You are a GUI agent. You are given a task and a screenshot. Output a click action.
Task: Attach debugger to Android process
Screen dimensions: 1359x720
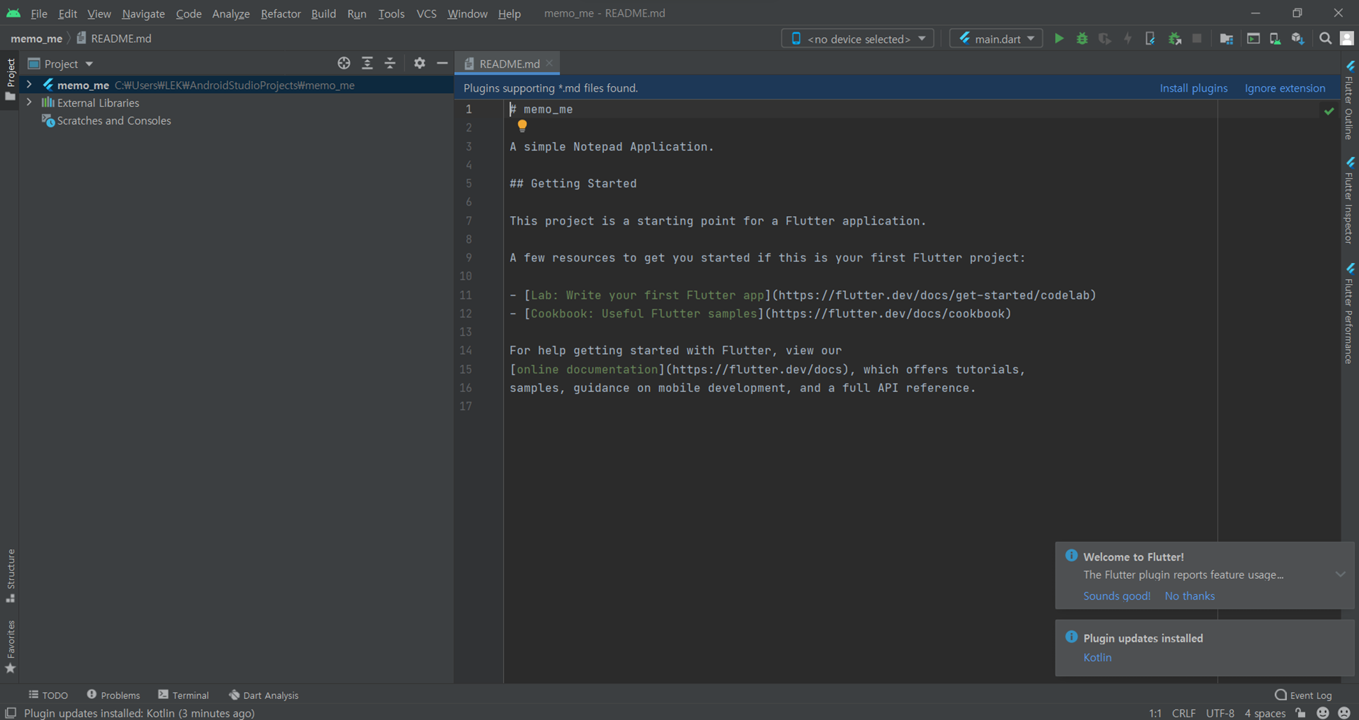pyautogui.click(x=1174, y=38)
